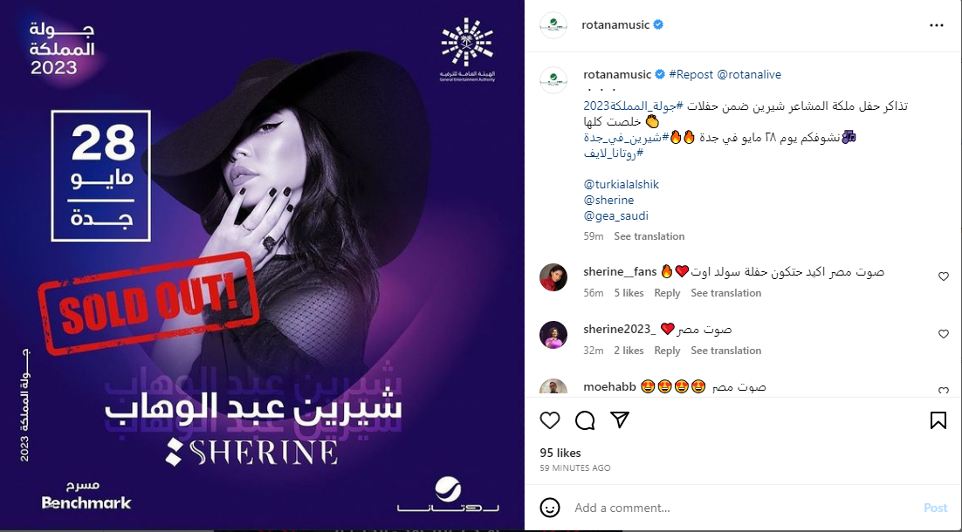
Task: Open the @turkialalshik mention link
Action: [621, 185]
